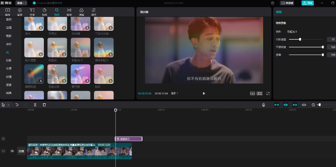The width and height of the screenshot is (336, 167).
Task: Toggle the waveform scope icon in player
Action: (x=252, y=94)
